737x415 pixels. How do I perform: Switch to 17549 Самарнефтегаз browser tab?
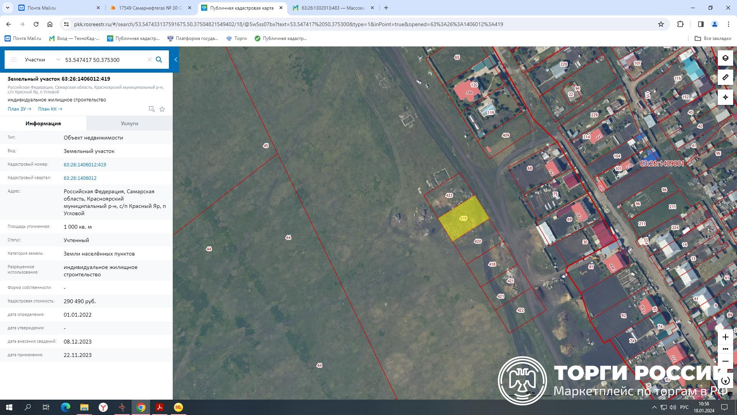(x=151, y=8)
